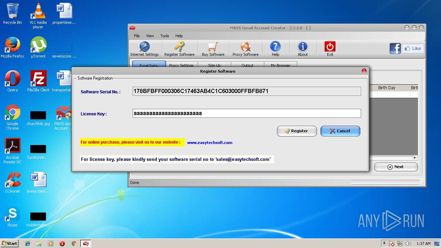Switch to My Browser tab

click(x=280, y=64)
